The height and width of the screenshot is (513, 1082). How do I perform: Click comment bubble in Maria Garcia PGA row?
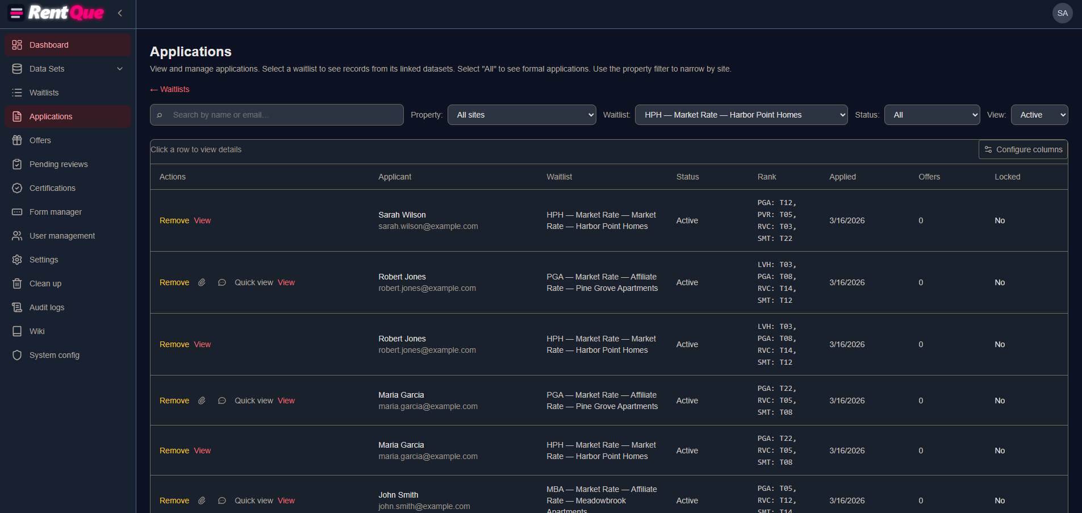click(222, 401)
